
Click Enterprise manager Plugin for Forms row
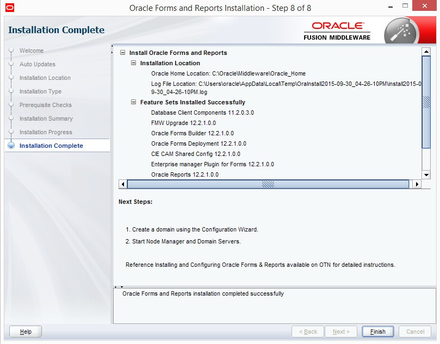213,164
